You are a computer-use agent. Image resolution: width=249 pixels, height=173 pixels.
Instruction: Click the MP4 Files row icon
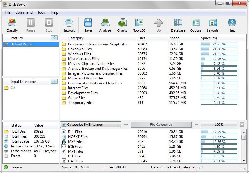pos(64,151)
